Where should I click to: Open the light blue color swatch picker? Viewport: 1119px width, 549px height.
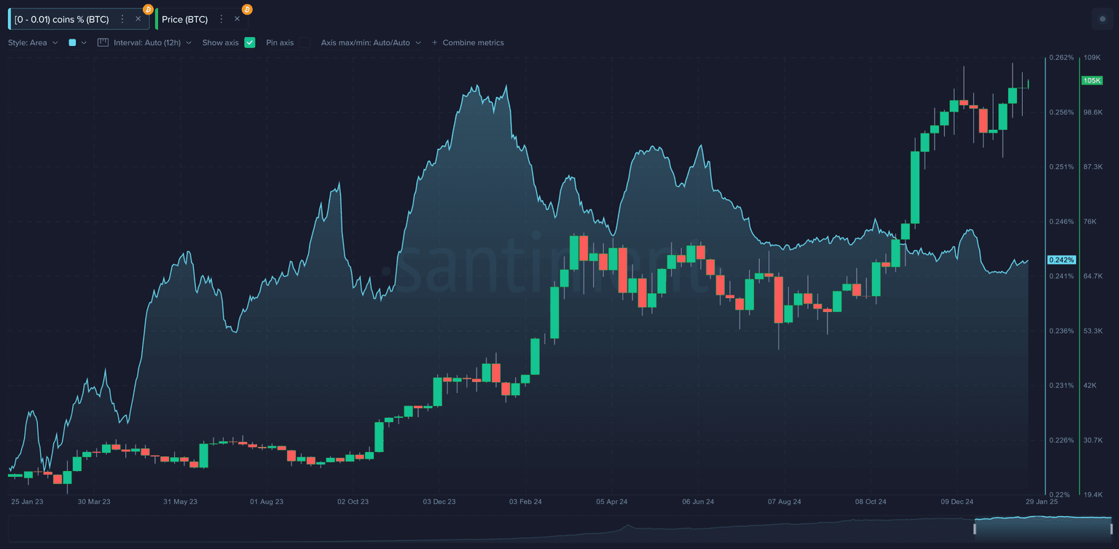(73, 42)
